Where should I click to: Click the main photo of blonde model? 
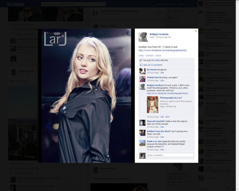(86, 96)
